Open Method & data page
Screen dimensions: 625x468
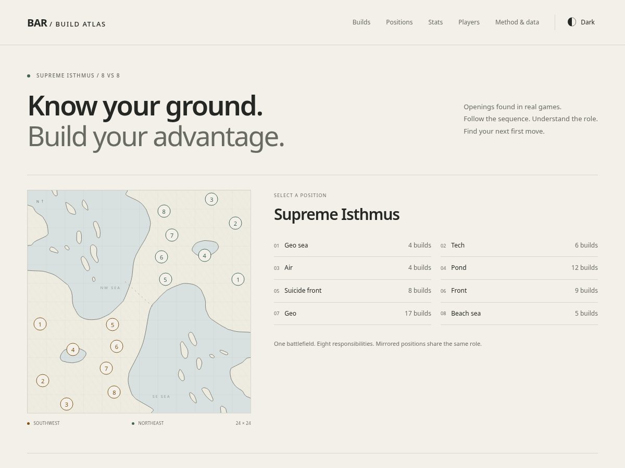[517, 22]
